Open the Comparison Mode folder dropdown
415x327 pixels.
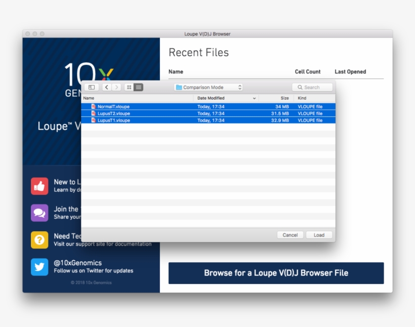(207, 87)
